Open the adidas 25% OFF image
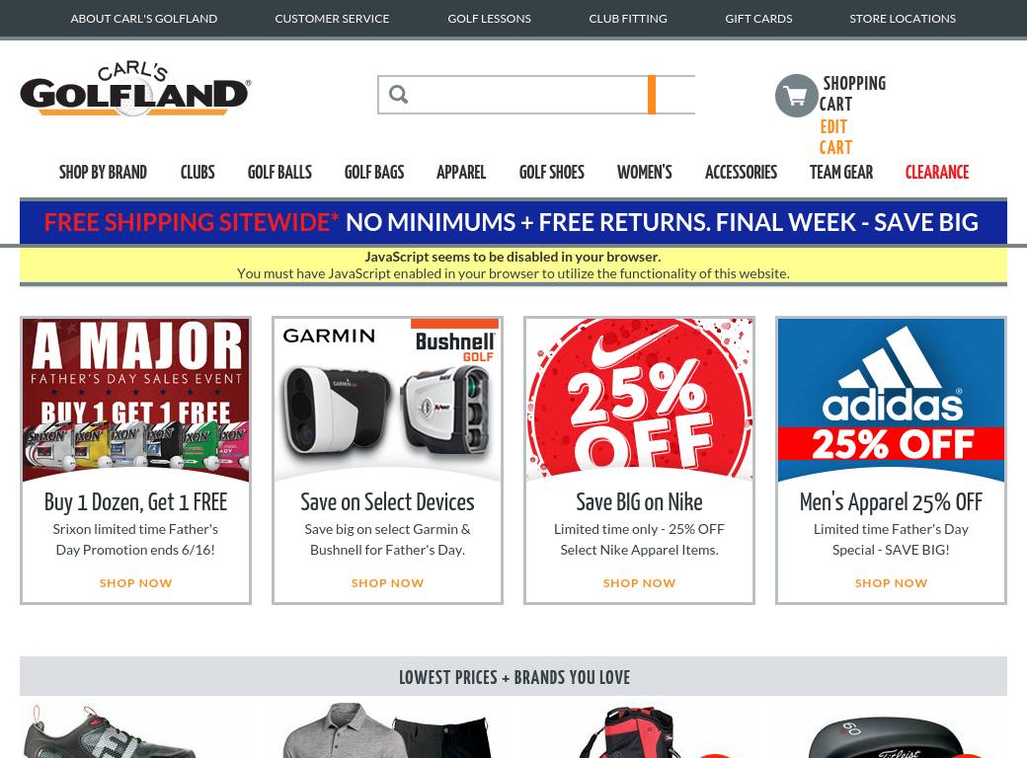The height and width of the screenshot is (758, 1027). pyautogui.click(x=891, y=400)
